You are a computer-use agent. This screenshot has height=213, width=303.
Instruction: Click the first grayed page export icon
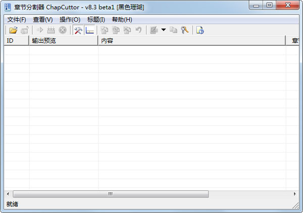105,30
